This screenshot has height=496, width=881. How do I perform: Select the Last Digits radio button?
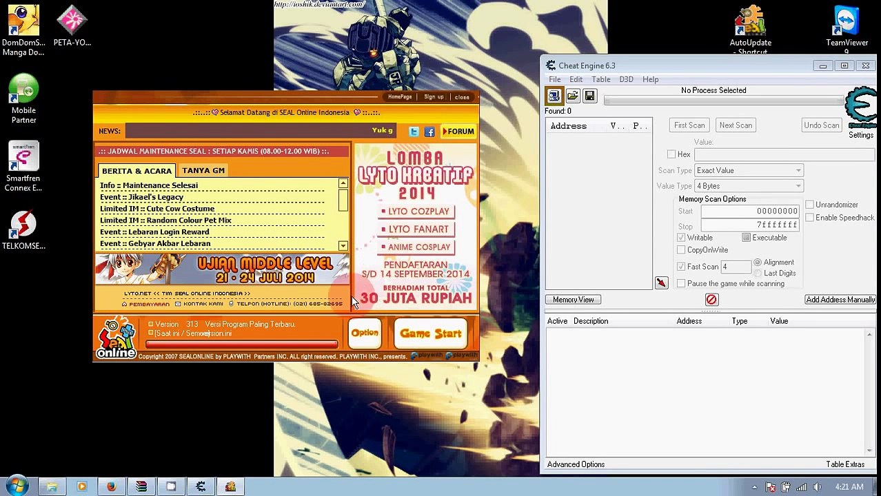click(758, 273)
